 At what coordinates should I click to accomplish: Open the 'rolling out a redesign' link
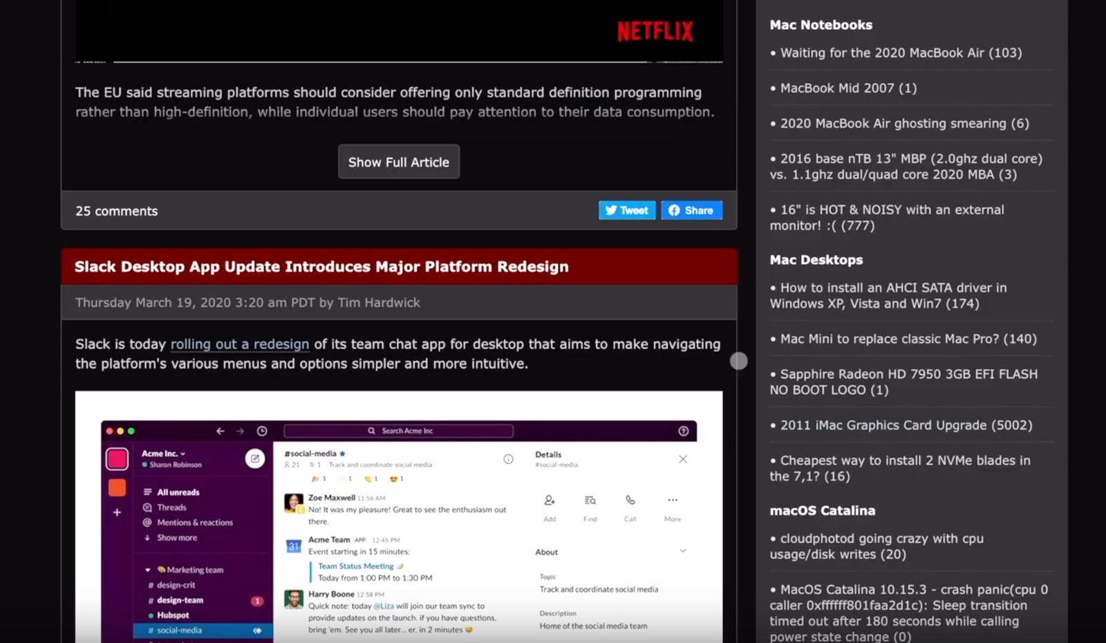click(x=239, y=344)
